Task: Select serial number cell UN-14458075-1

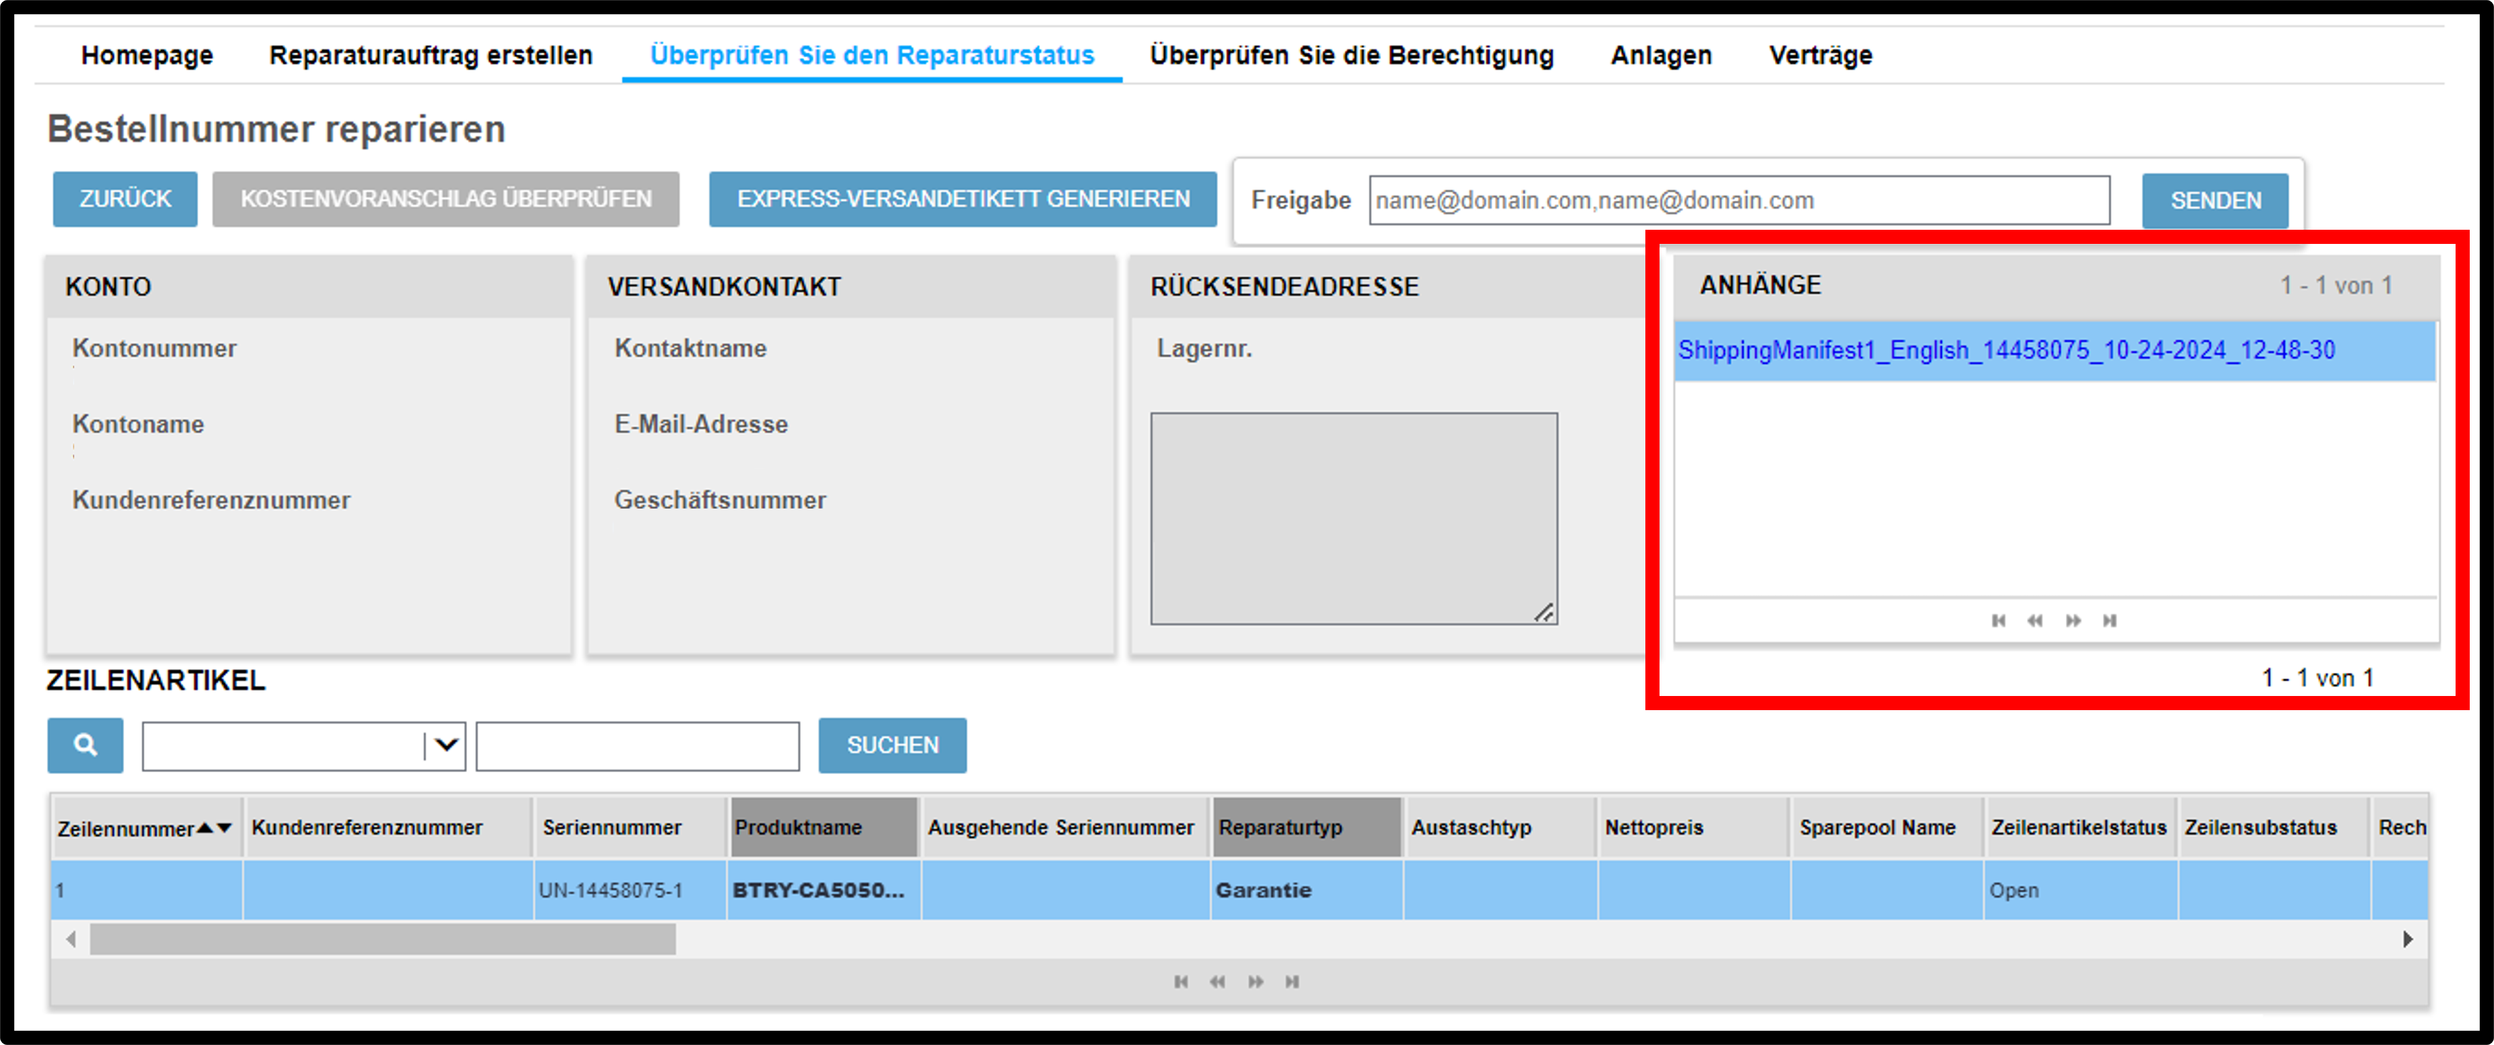Action: click(630, 890)
